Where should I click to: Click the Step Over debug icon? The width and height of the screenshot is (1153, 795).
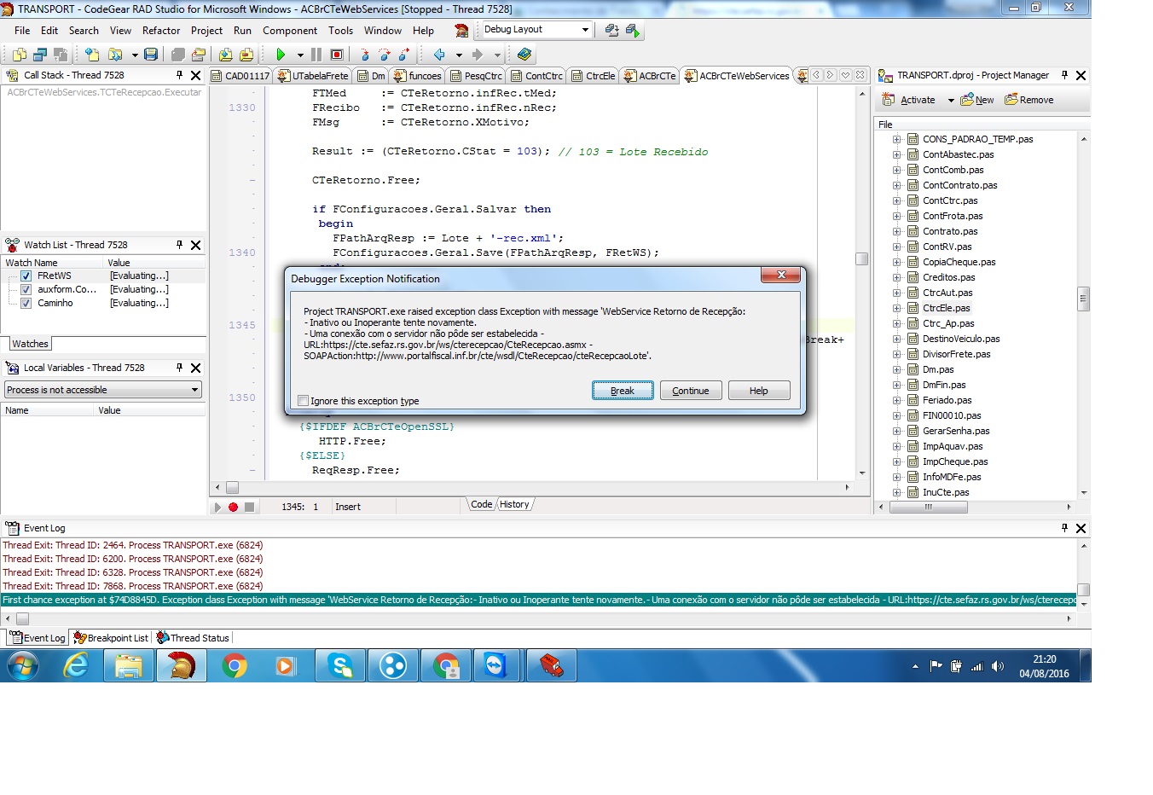(384, 55)
